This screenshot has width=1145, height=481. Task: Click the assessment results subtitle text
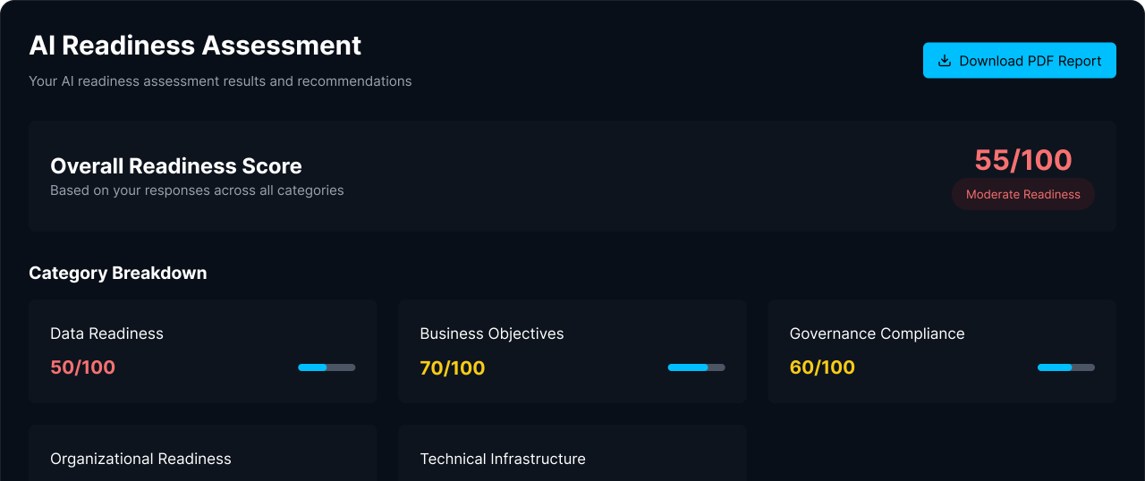click(x=220, y=81)
